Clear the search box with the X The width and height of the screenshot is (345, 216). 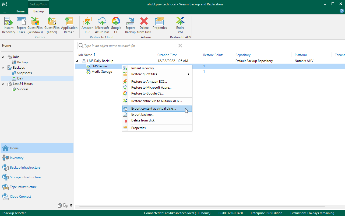click(181, 46)
